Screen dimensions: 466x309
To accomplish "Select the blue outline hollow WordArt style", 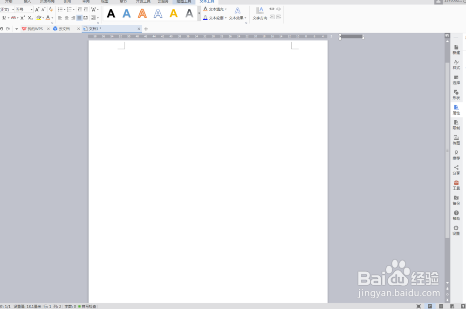I will point(158,14).
